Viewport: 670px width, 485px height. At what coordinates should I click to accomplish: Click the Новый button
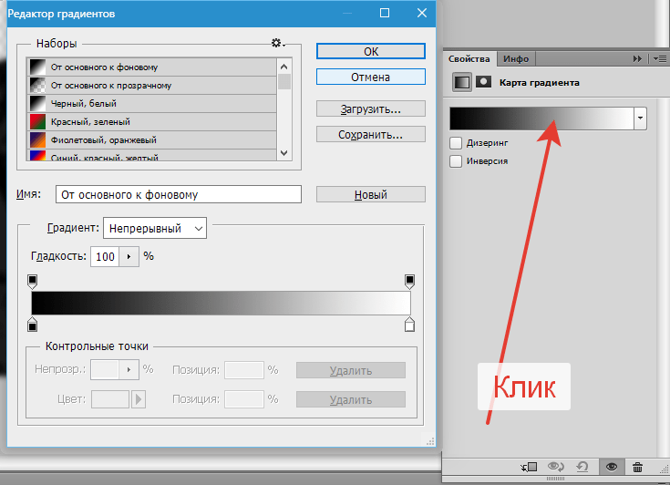tap(371, 194)
